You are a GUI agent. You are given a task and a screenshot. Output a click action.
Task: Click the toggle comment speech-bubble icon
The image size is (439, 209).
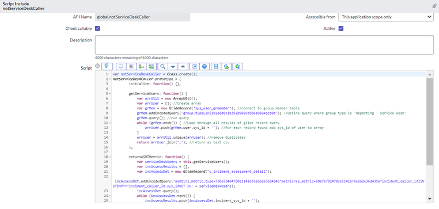point(121,66)
